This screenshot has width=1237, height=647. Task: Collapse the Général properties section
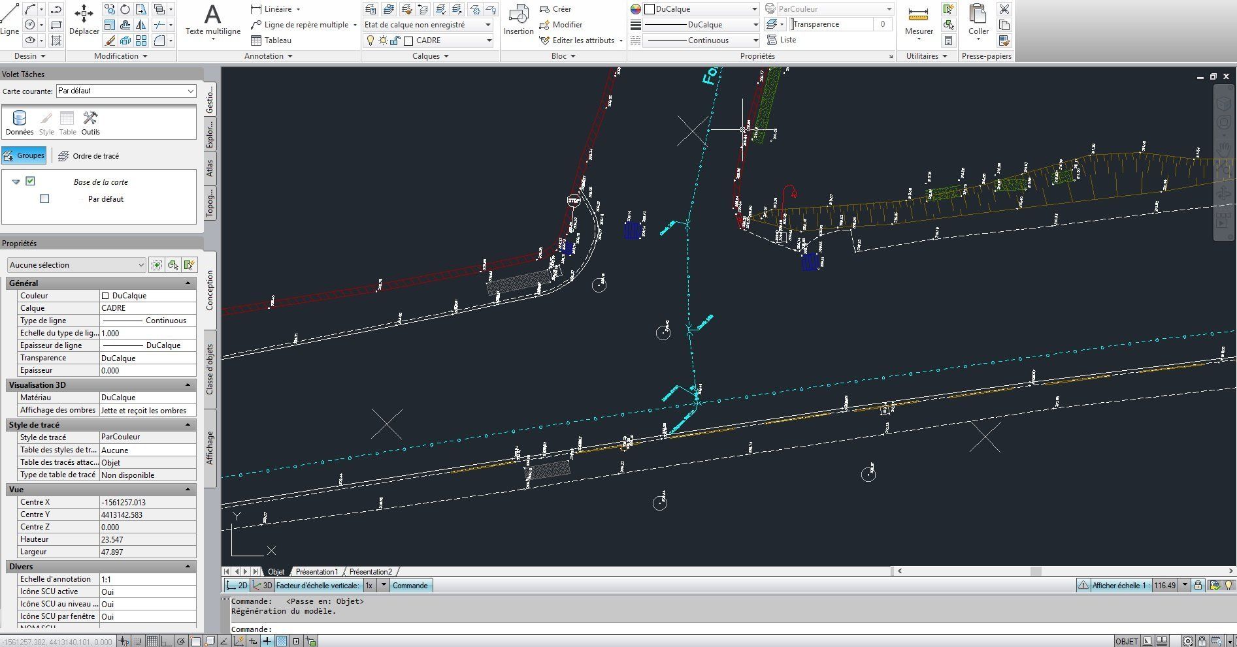(x=188, y=283)
